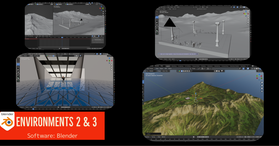Click play button in blue-floor window timeline

click(66, 107)
